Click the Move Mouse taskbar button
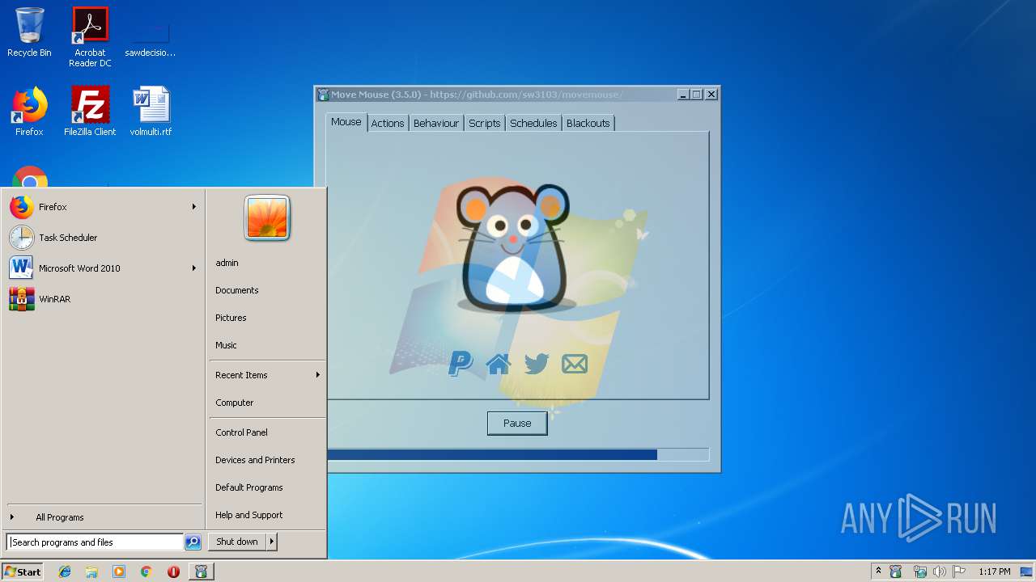 click(x=201, y=571)
